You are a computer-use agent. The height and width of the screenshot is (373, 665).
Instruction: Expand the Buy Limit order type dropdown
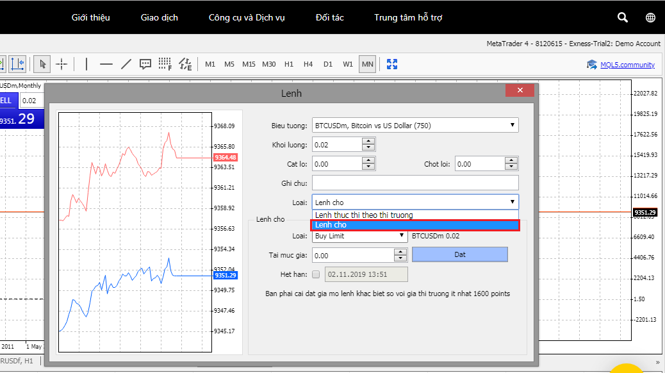tap(359, 236)
